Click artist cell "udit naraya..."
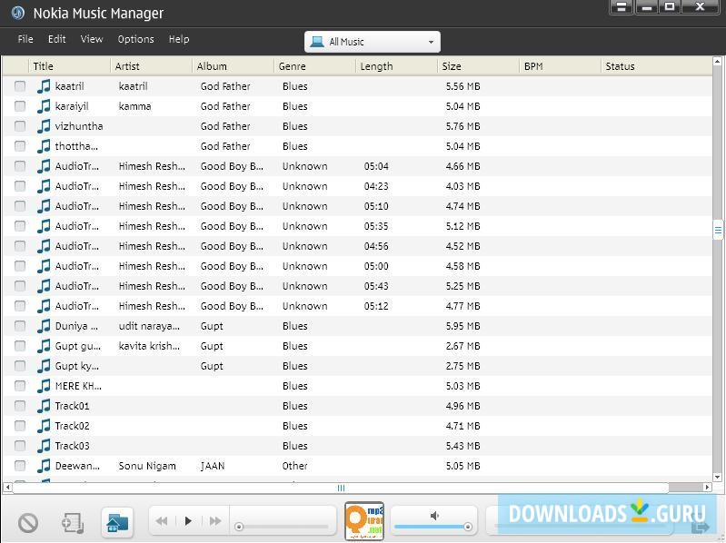The image size is (726, 543). (149, 326)
